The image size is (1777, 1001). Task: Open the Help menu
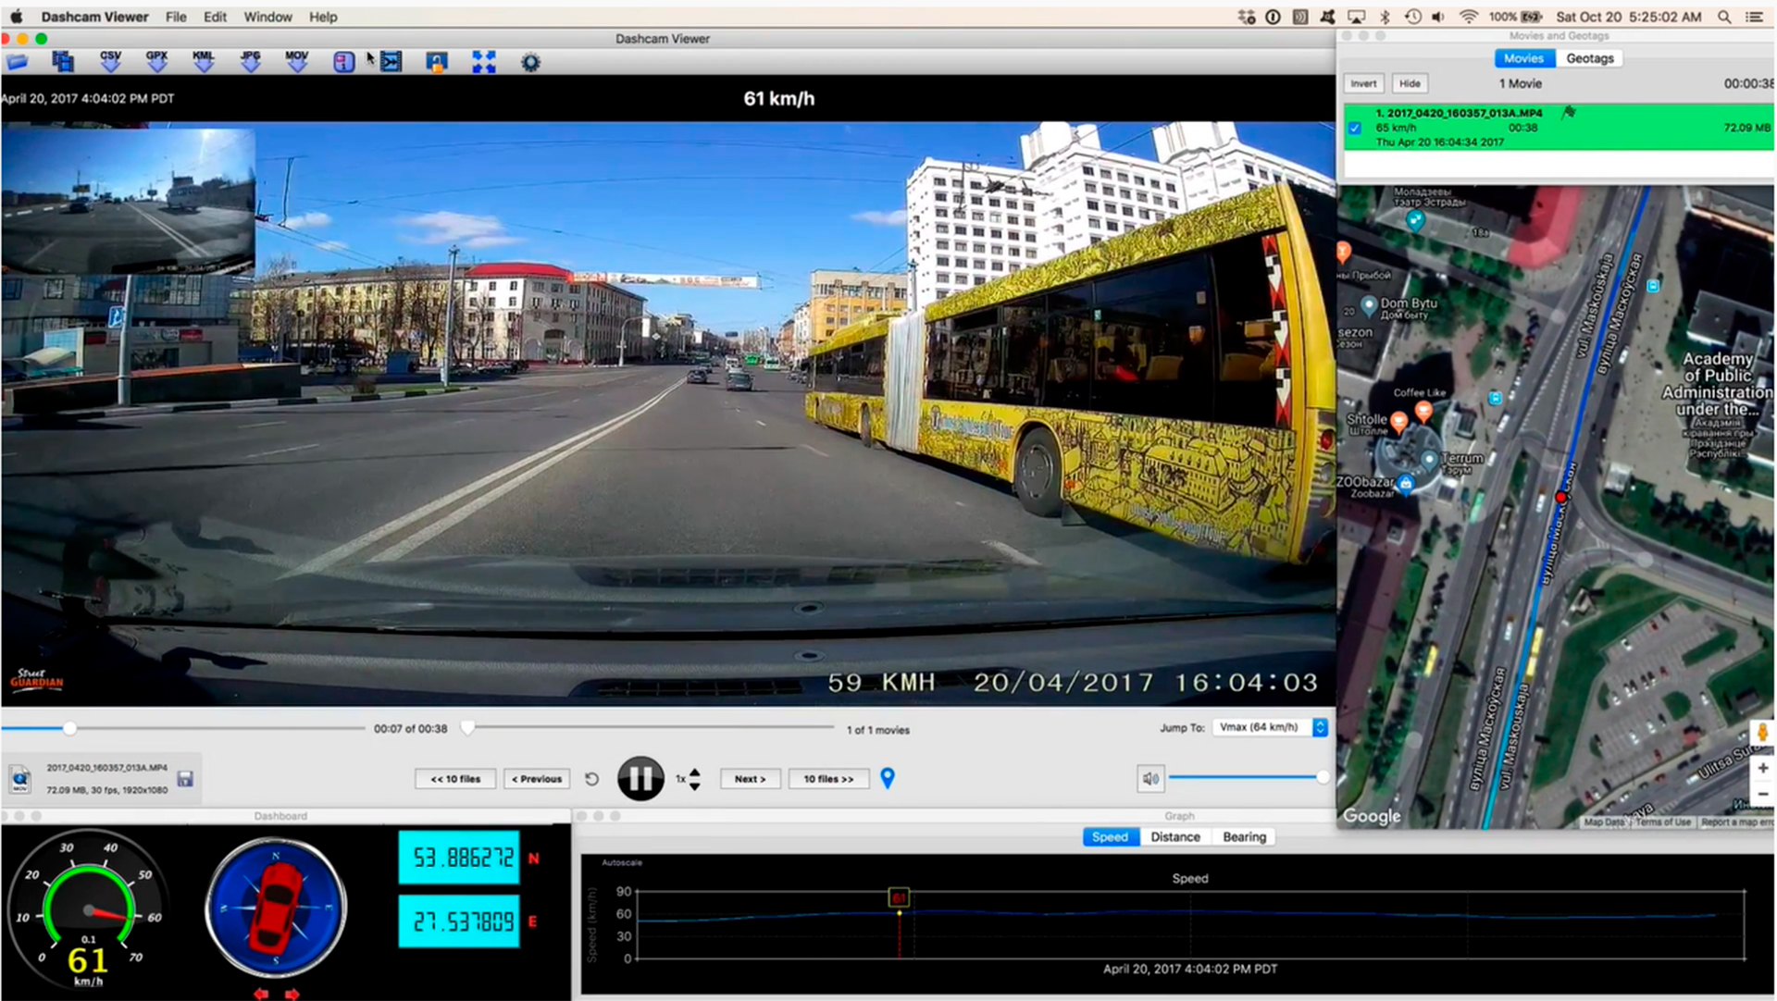click(x=323, y=17)
